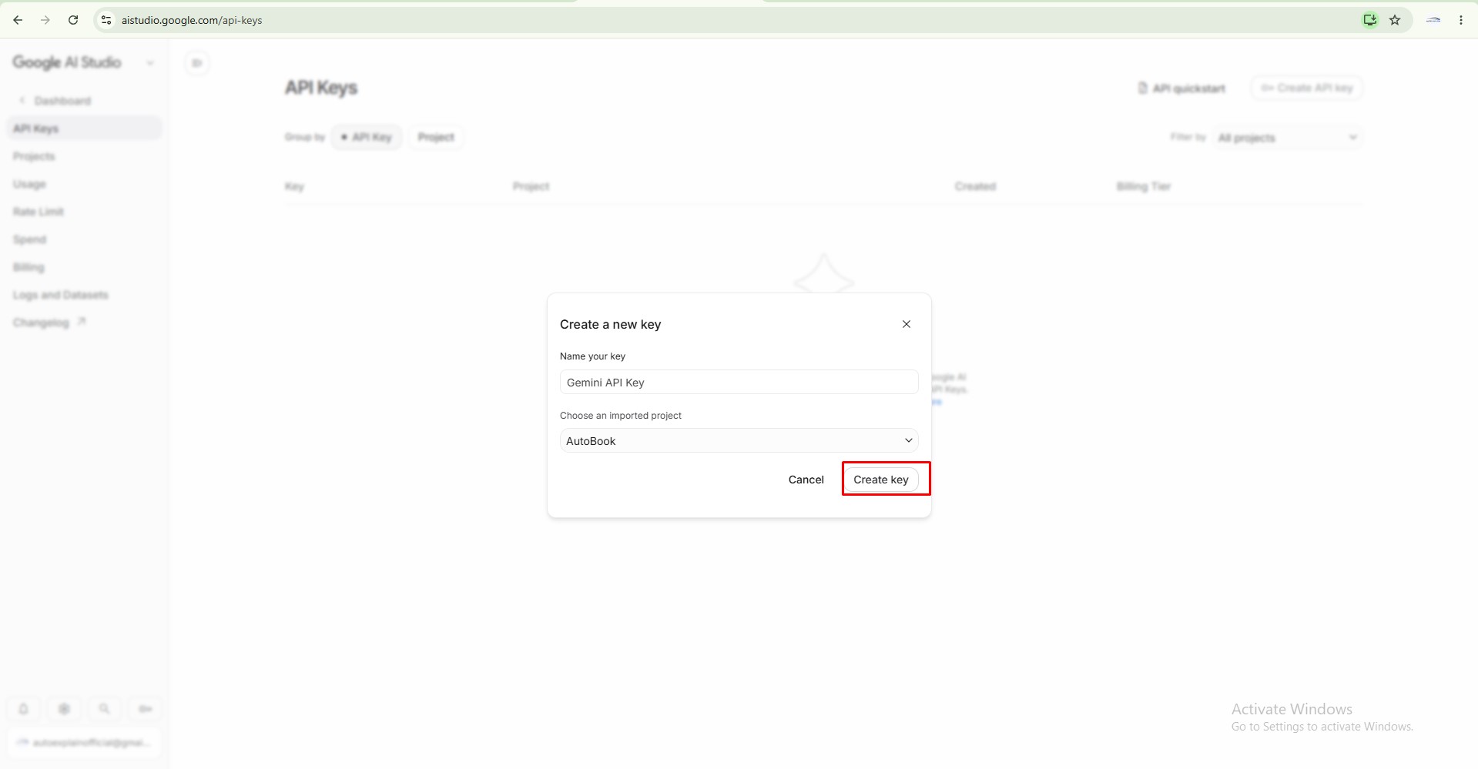The width and height of the screenshot is (1478, 769).
Task: Open the account email button
Action: (85, 743)
